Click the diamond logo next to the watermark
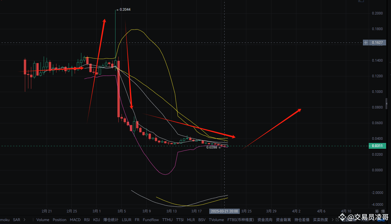The height and width of the screenshot is (224, 391). 343,219
